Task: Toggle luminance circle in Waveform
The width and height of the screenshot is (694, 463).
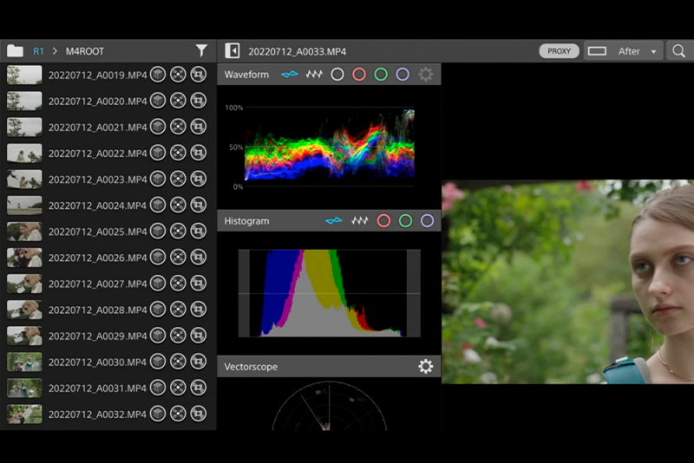Action: (337, 75)
